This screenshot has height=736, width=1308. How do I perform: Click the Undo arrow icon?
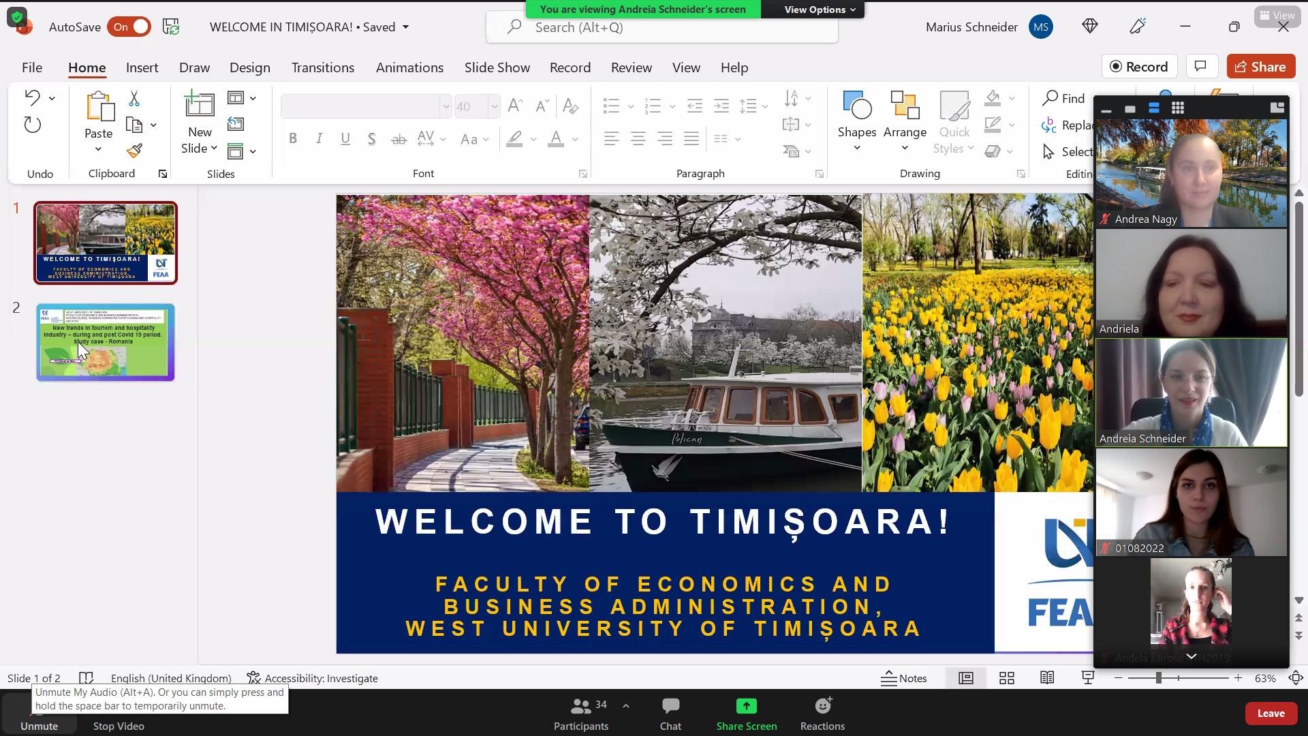[32, 97]
